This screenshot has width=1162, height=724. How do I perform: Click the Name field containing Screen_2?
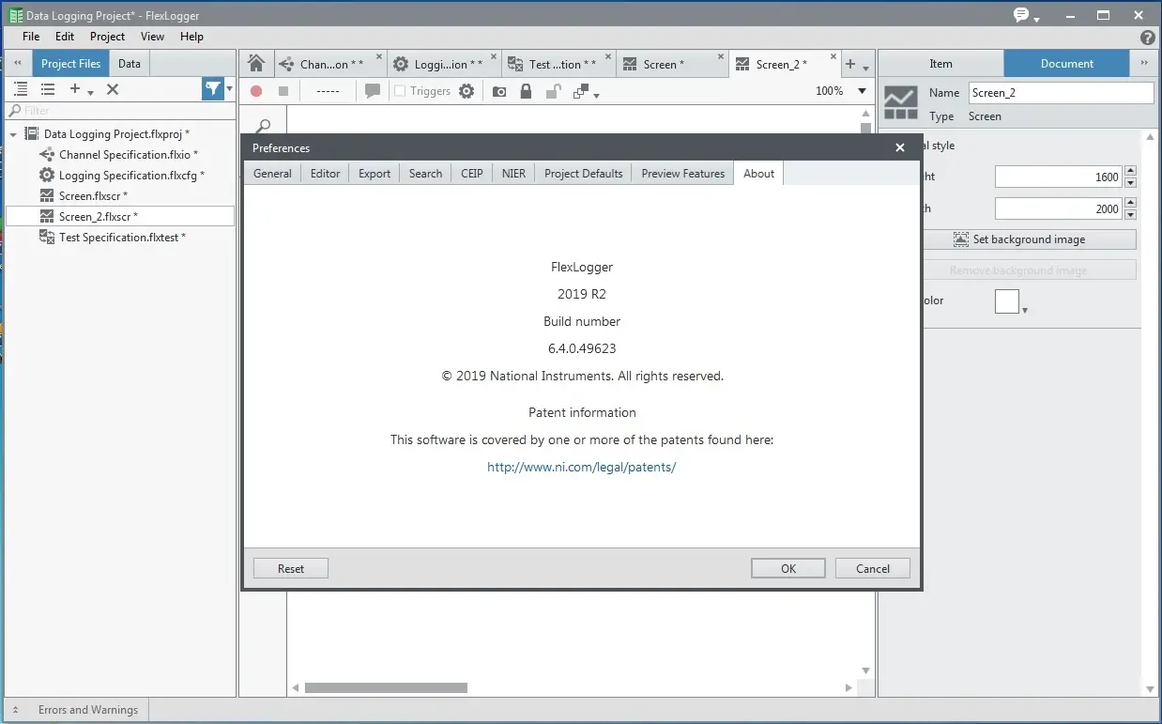1061,93
